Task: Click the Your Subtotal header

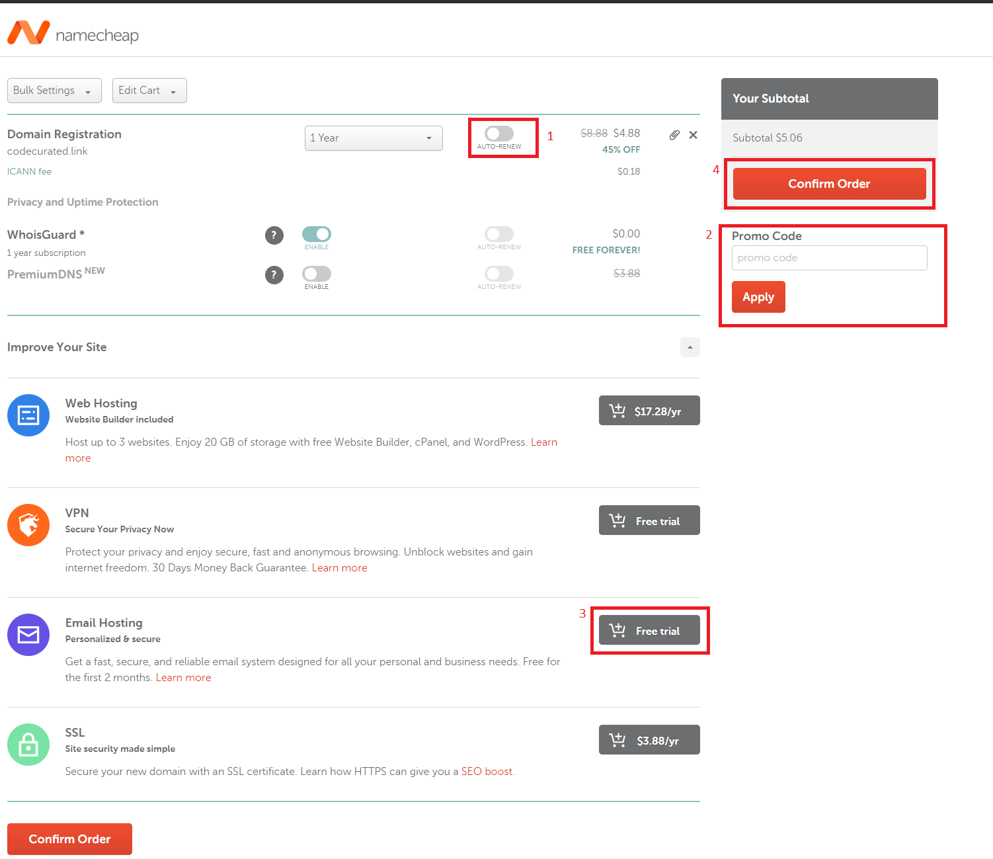Action: pyautogui.click(x=771, y=99)
